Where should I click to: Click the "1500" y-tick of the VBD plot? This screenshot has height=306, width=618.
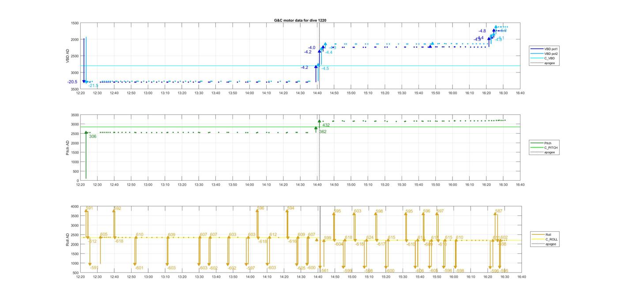tap(75, 23)
